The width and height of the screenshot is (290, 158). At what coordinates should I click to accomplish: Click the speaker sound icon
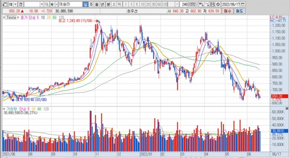point(52,4)
